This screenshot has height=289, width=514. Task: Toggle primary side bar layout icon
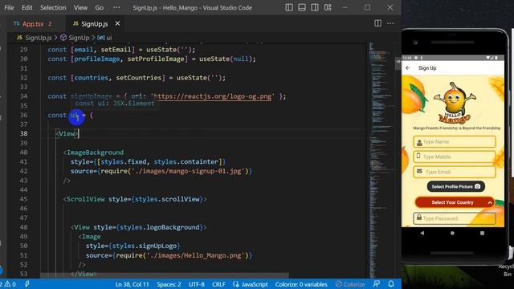[x=289, y=7]
